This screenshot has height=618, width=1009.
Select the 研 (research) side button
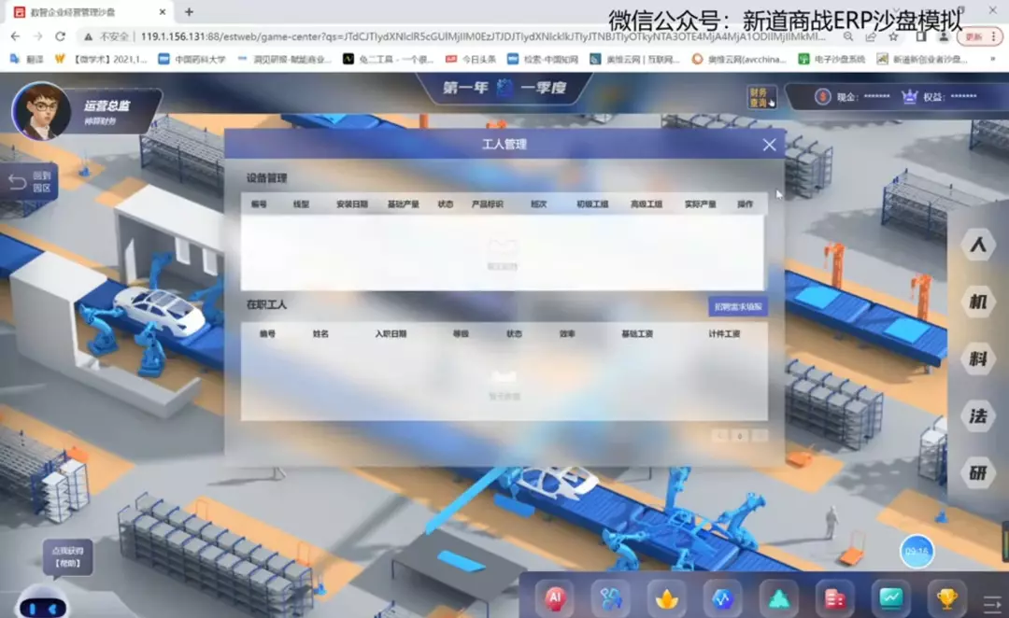coord(978,473)
